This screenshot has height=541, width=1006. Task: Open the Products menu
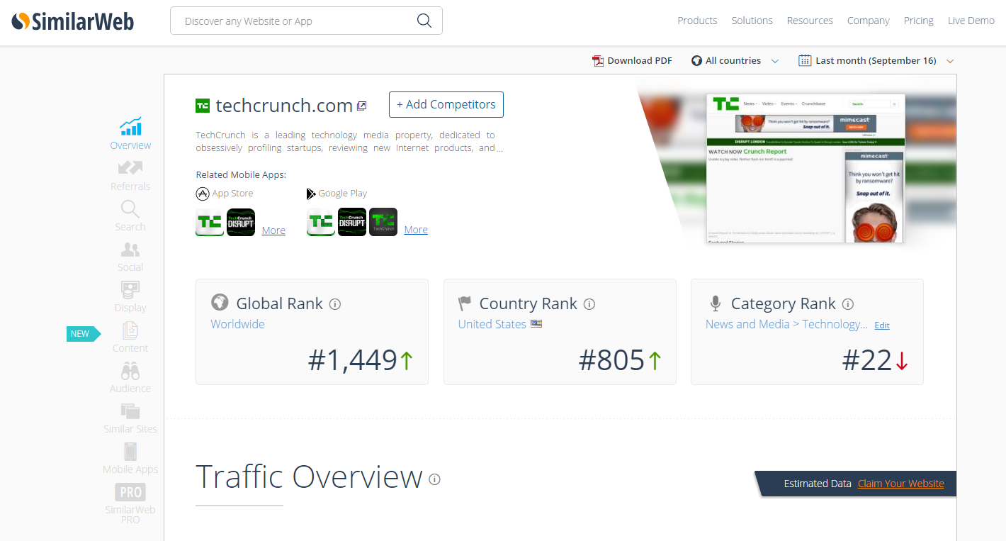(697, 21)
